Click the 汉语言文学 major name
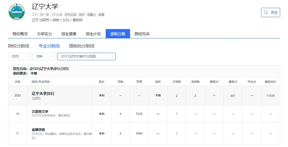This screenshot has width=288, height=147. tap(40, 111)
